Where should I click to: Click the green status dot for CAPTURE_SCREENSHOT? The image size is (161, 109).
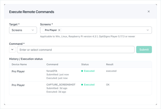click(x=82, y=85)
